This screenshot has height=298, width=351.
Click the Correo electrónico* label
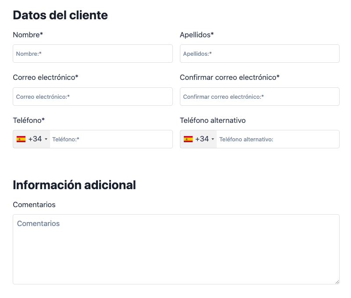46,77
